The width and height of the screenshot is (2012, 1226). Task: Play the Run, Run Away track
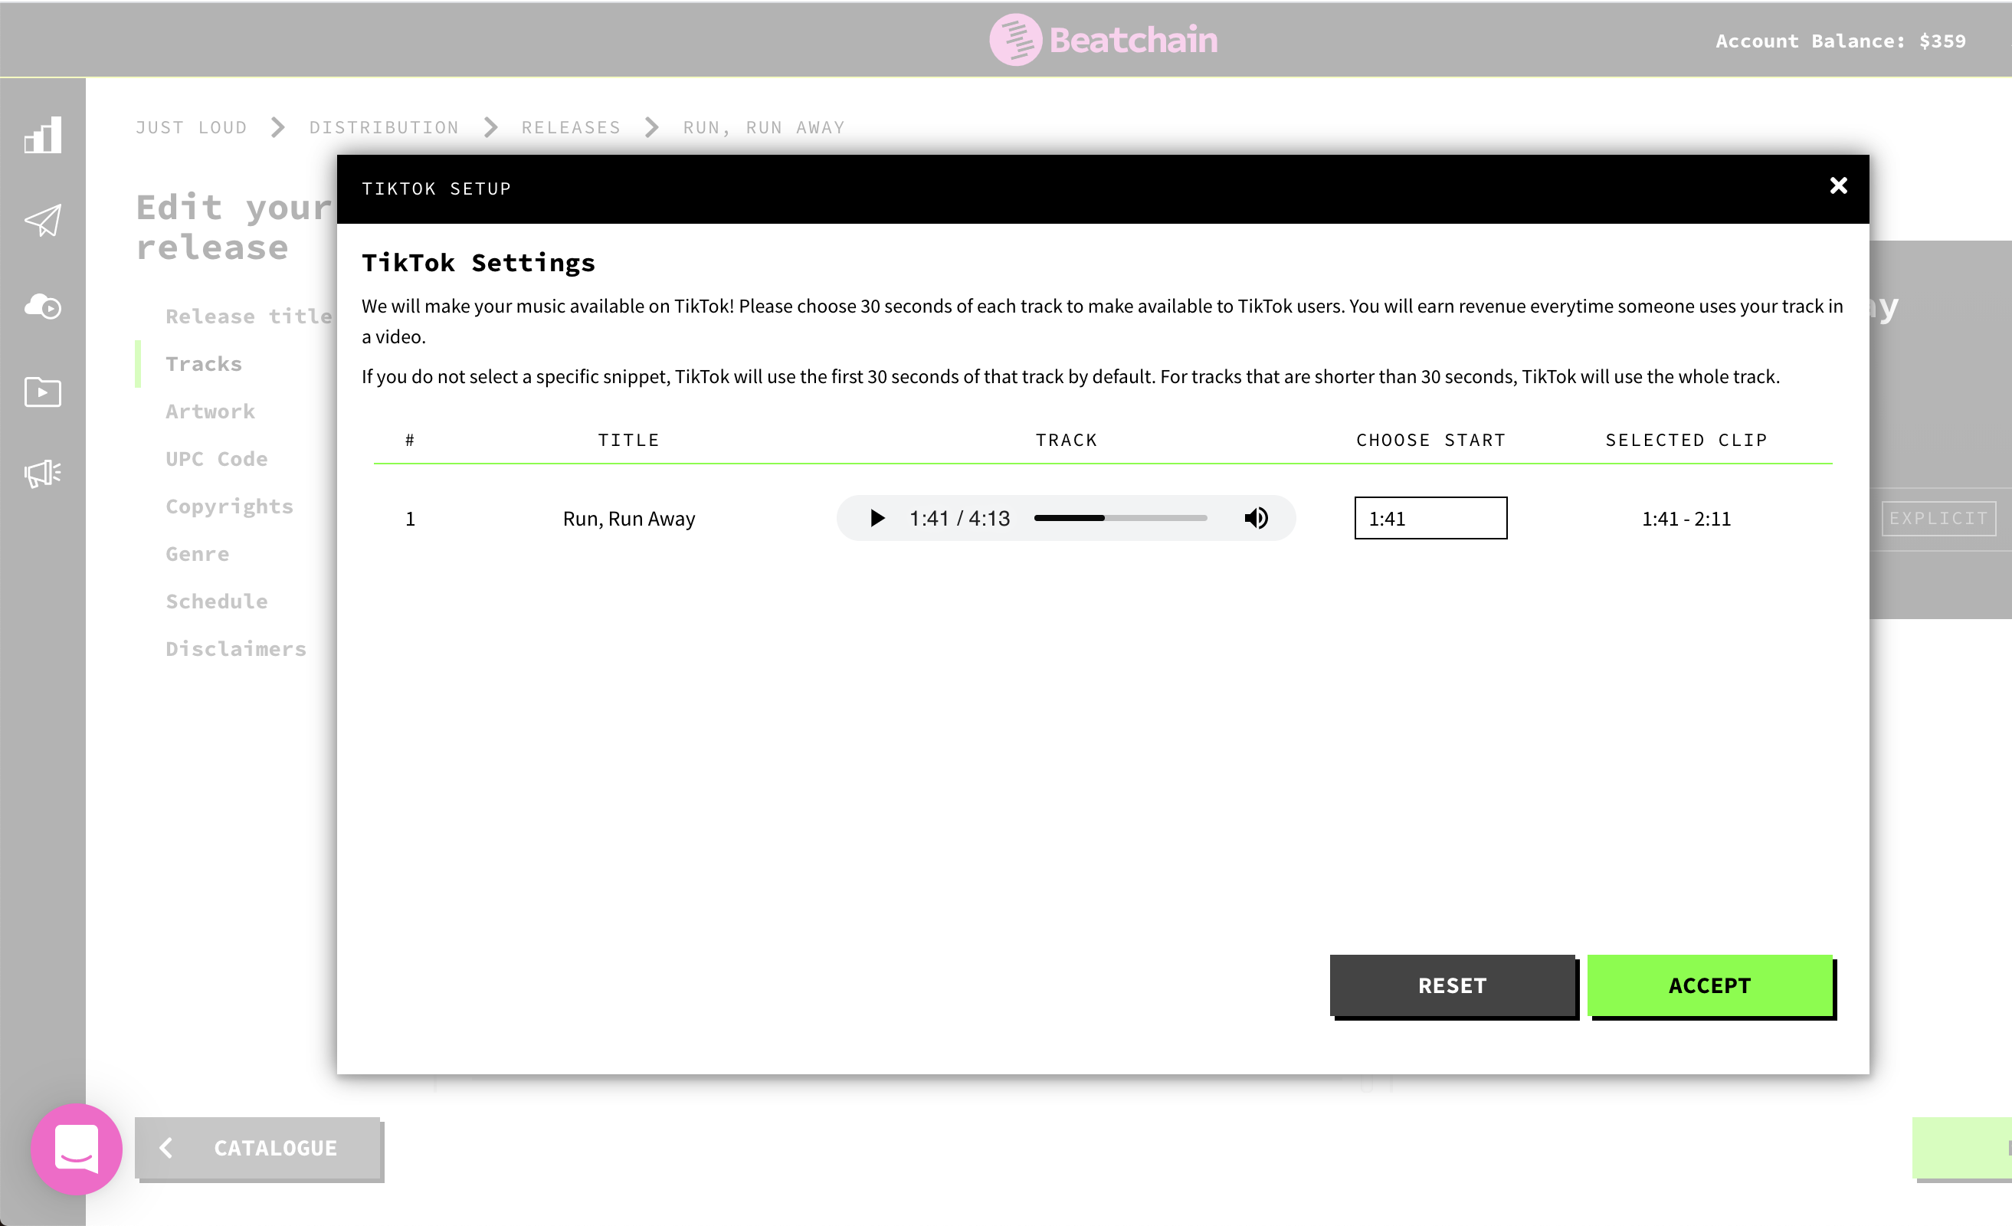[877, 518]
